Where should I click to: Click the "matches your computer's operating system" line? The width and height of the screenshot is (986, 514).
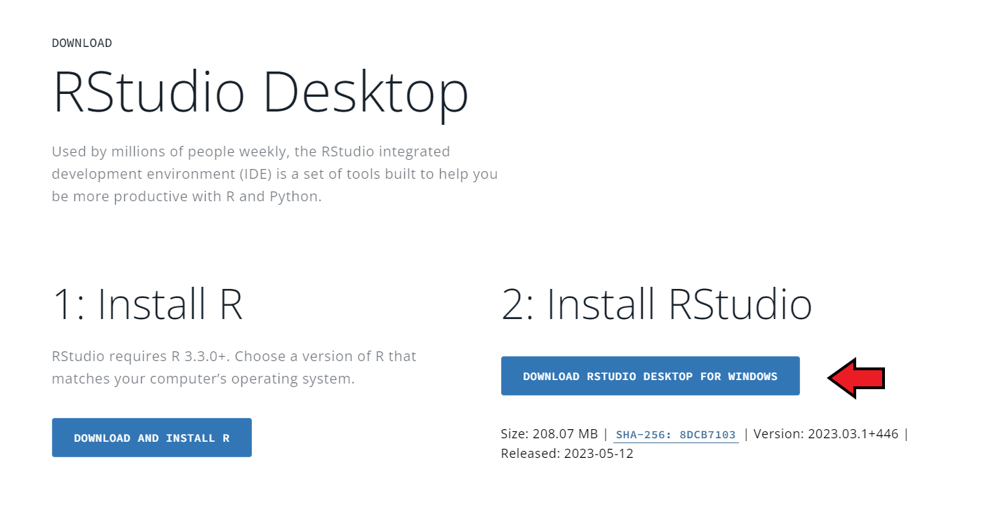pos(203,379)
